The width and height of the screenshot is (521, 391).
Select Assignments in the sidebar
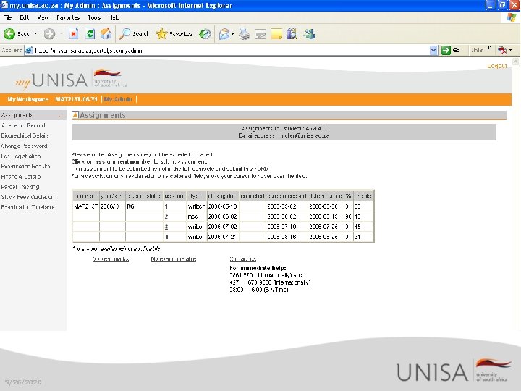(x=17, y=115)
